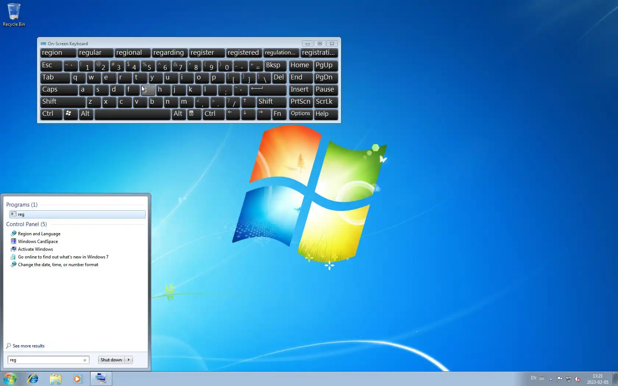The image size is (618, 386).
Task: Open the taskbar clock and date
Action: (x=597, y=379)
